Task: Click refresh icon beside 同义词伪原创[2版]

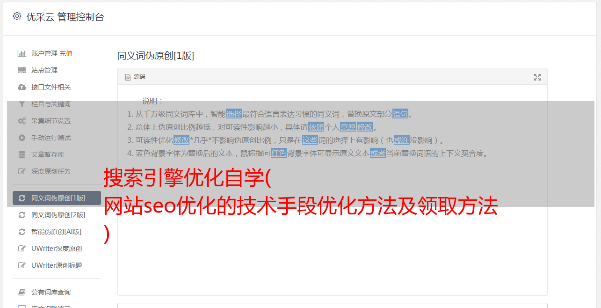Action: (22, 215)
